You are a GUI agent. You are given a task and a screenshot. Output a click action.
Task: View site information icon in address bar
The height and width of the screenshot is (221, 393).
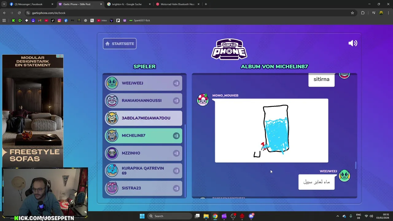(x=28, y=13)
